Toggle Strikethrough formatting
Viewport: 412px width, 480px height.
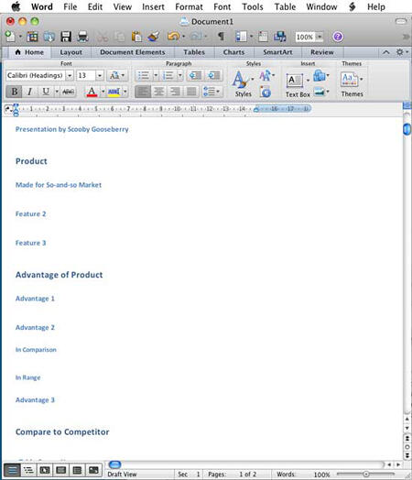click(68, 92)
